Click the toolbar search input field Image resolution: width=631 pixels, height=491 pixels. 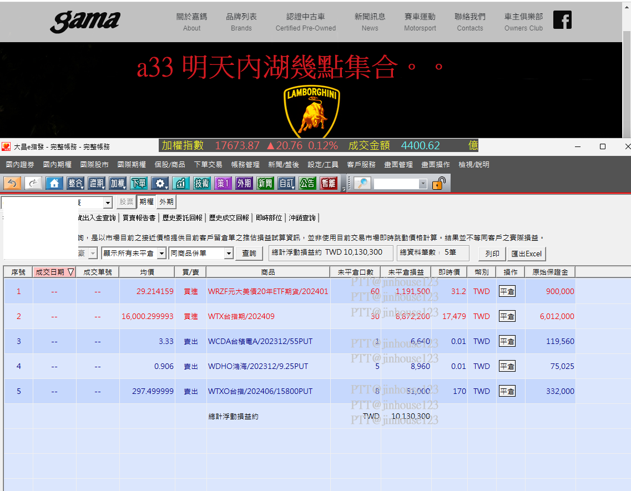pos(396,184)
